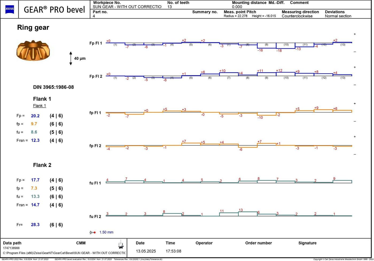Image resolution: width=374 pixels, height=261 pixels.
Task: Select the "GEAR® PRO bevel" title
Action: (x=54, y=10)
